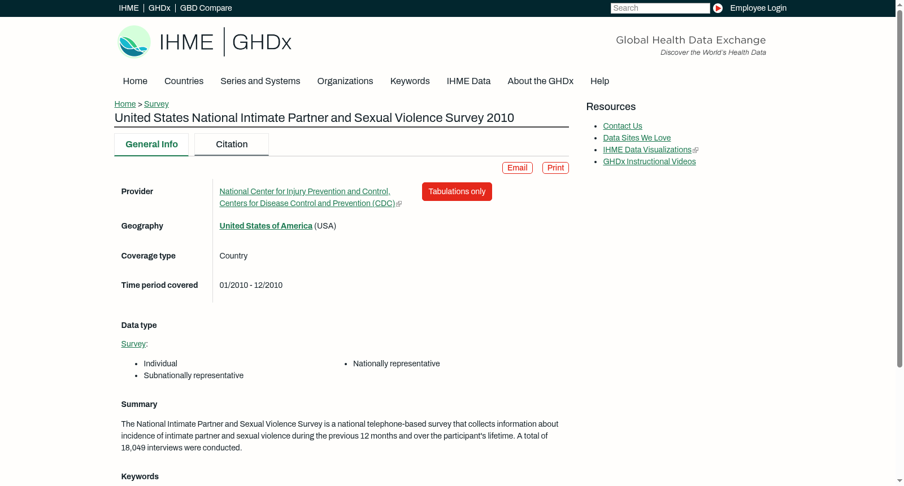This screenshot has height=486, width=904.
Task: Click the 'Nationally representative' list item
Action: (396, 364)
